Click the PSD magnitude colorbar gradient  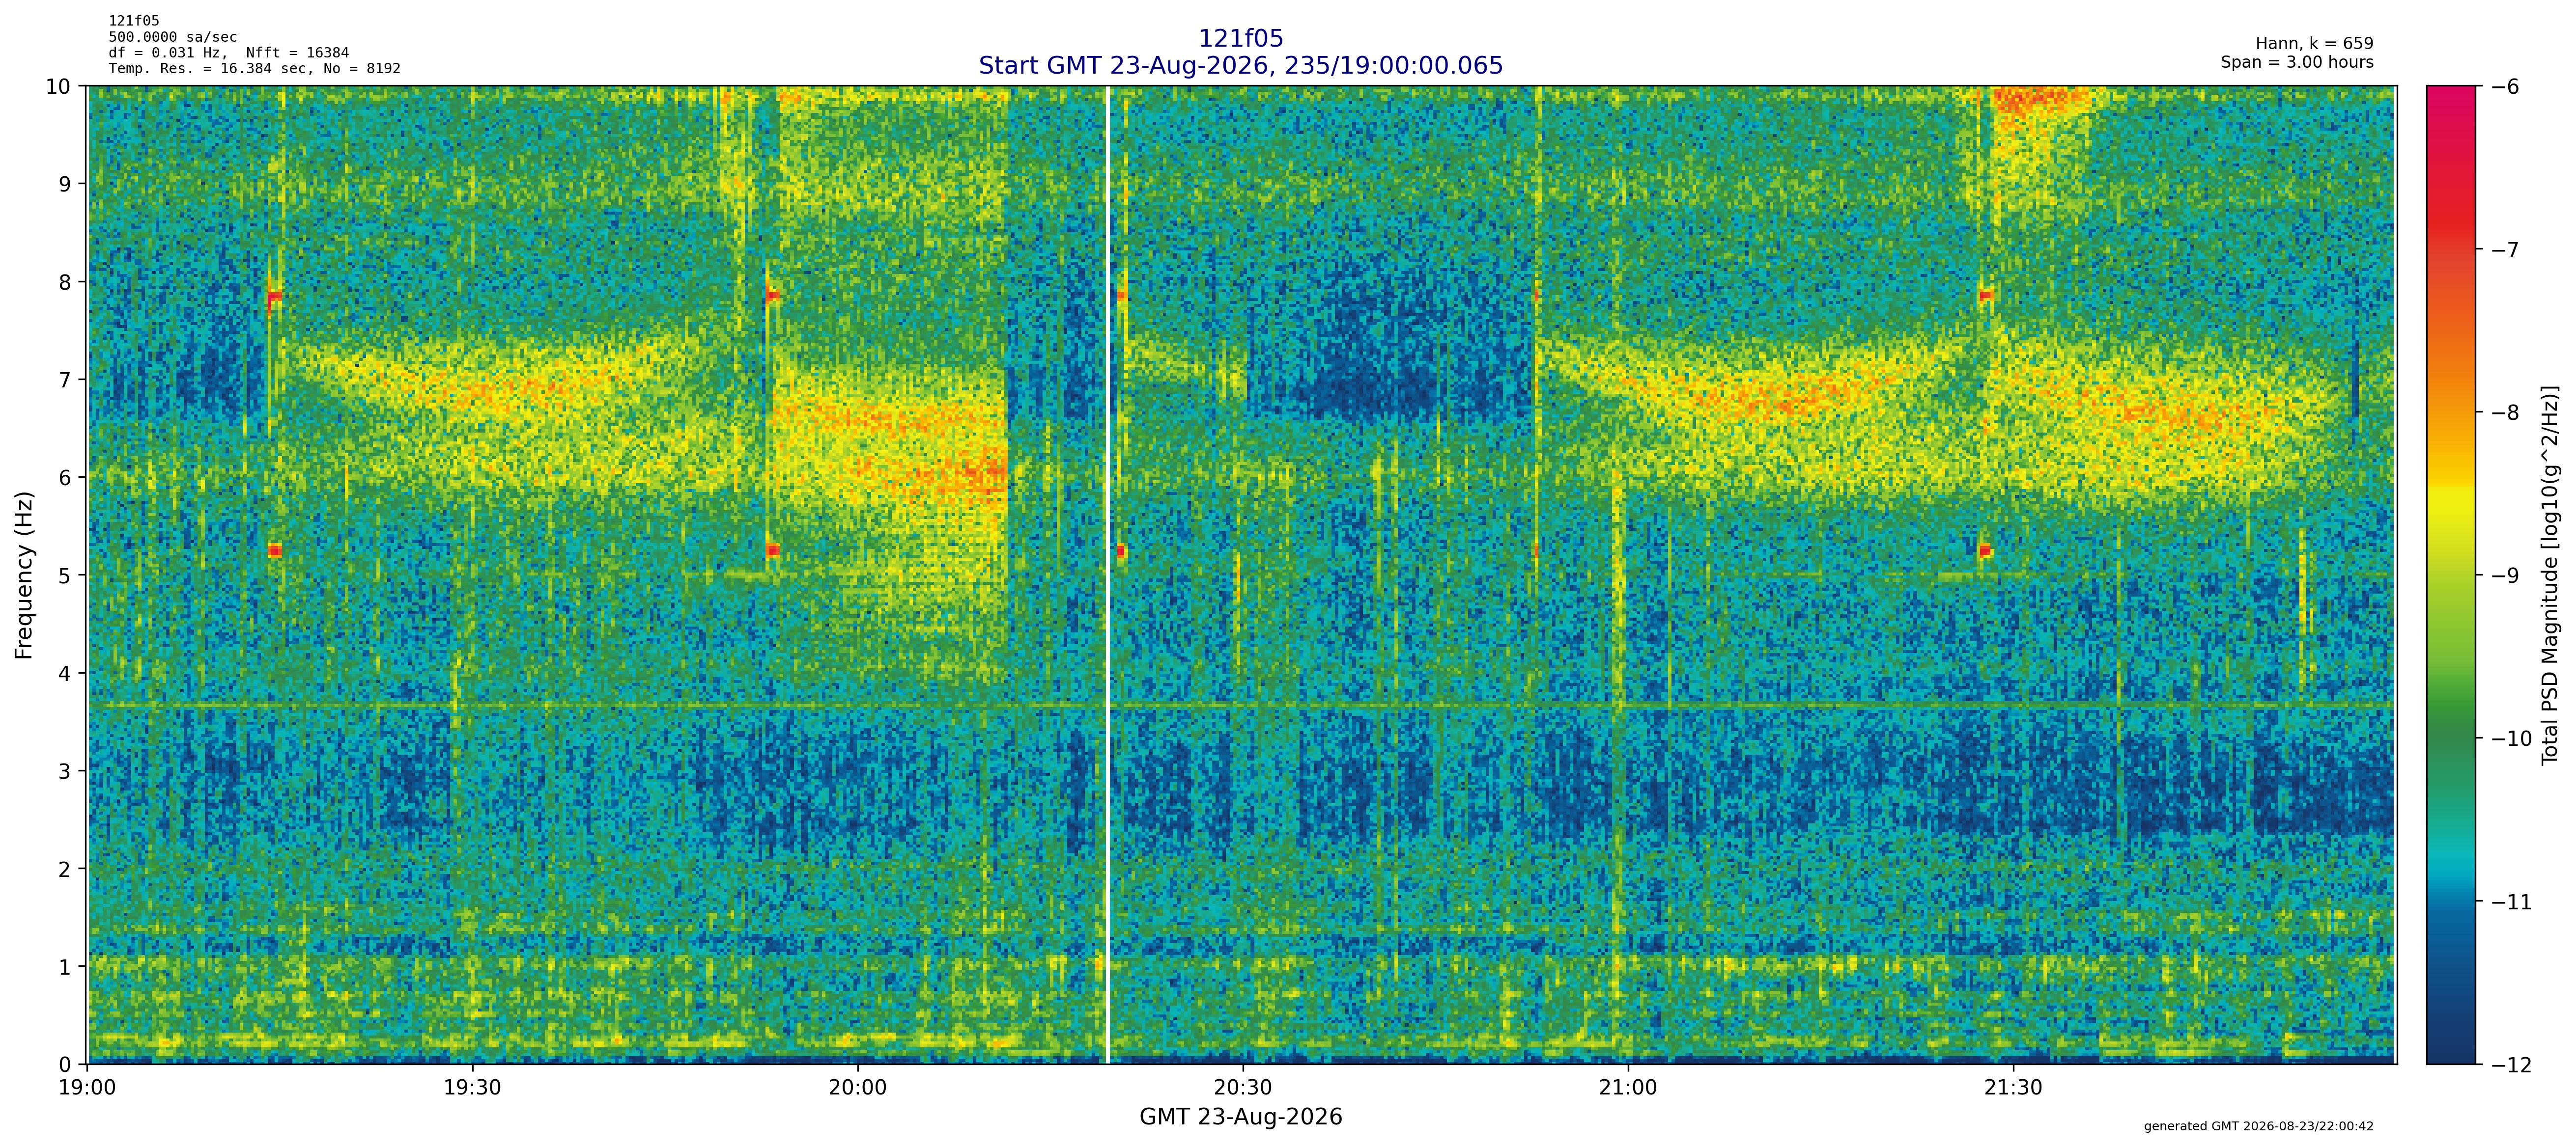[2452, 574]
